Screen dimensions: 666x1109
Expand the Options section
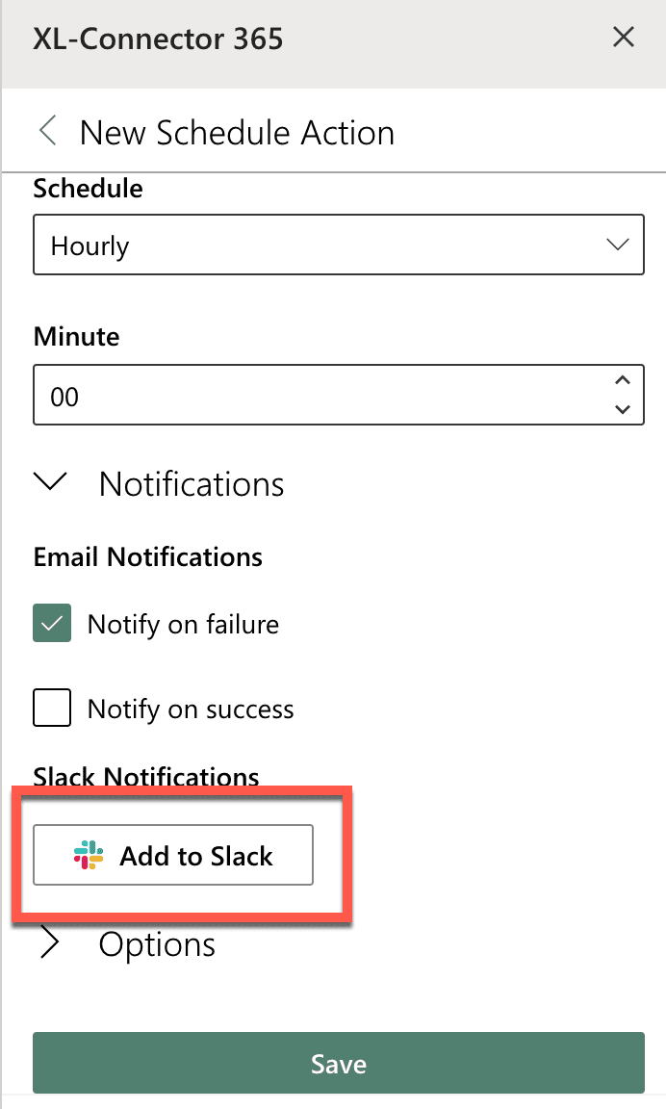[x=50, y=944]
